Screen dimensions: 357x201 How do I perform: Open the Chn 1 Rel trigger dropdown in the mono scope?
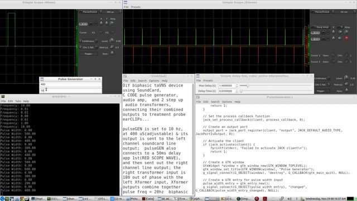click(89, 47)
